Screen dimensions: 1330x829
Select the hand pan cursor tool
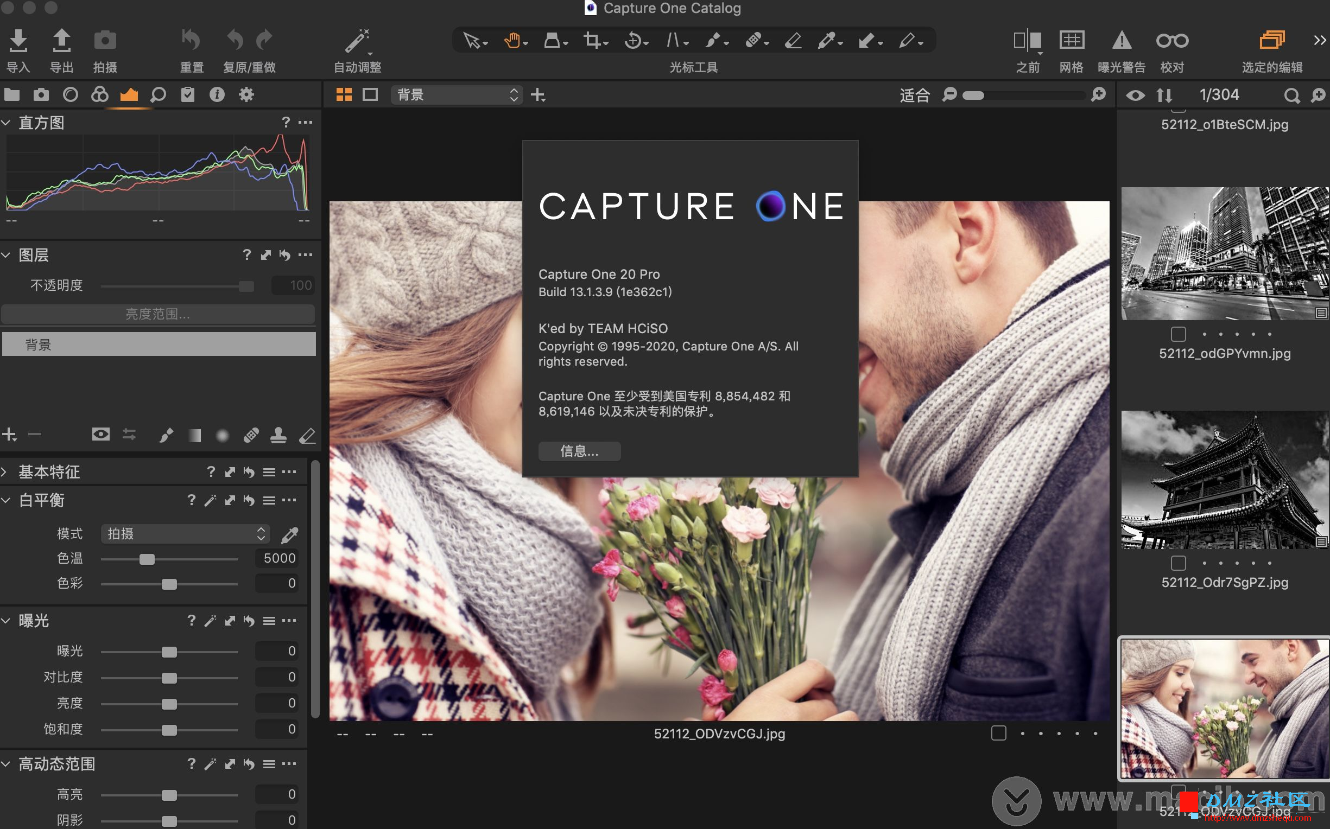[x=512, y=40]
